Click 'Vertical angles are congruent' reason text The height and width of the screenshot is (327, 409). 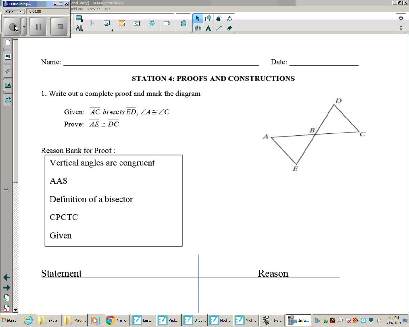pos(102,163)
